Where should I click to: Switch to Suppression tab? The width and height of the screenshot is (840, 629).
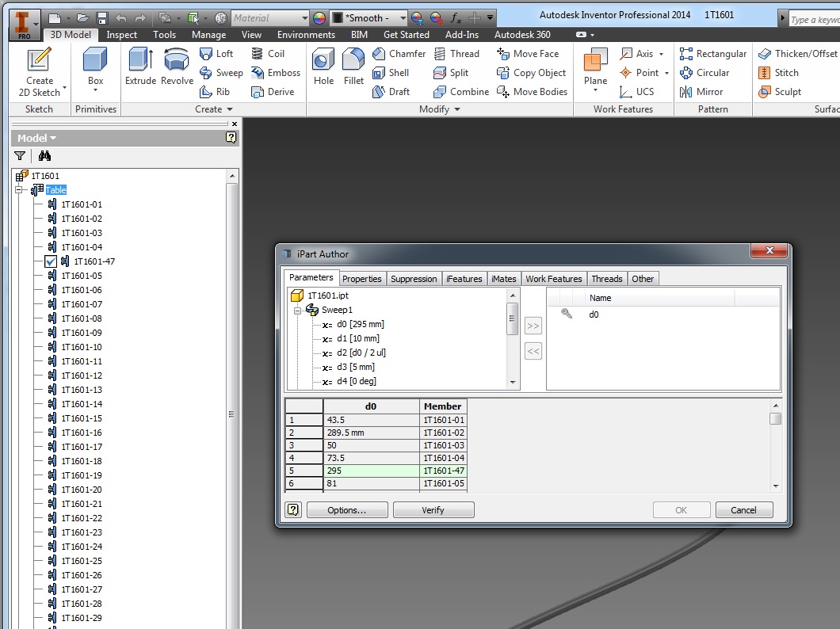[x=414, y=279]
